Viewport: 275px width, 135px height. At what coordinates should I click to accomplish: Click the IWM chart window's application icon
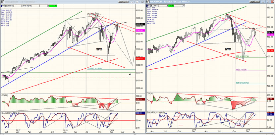[x=148, y=2]
